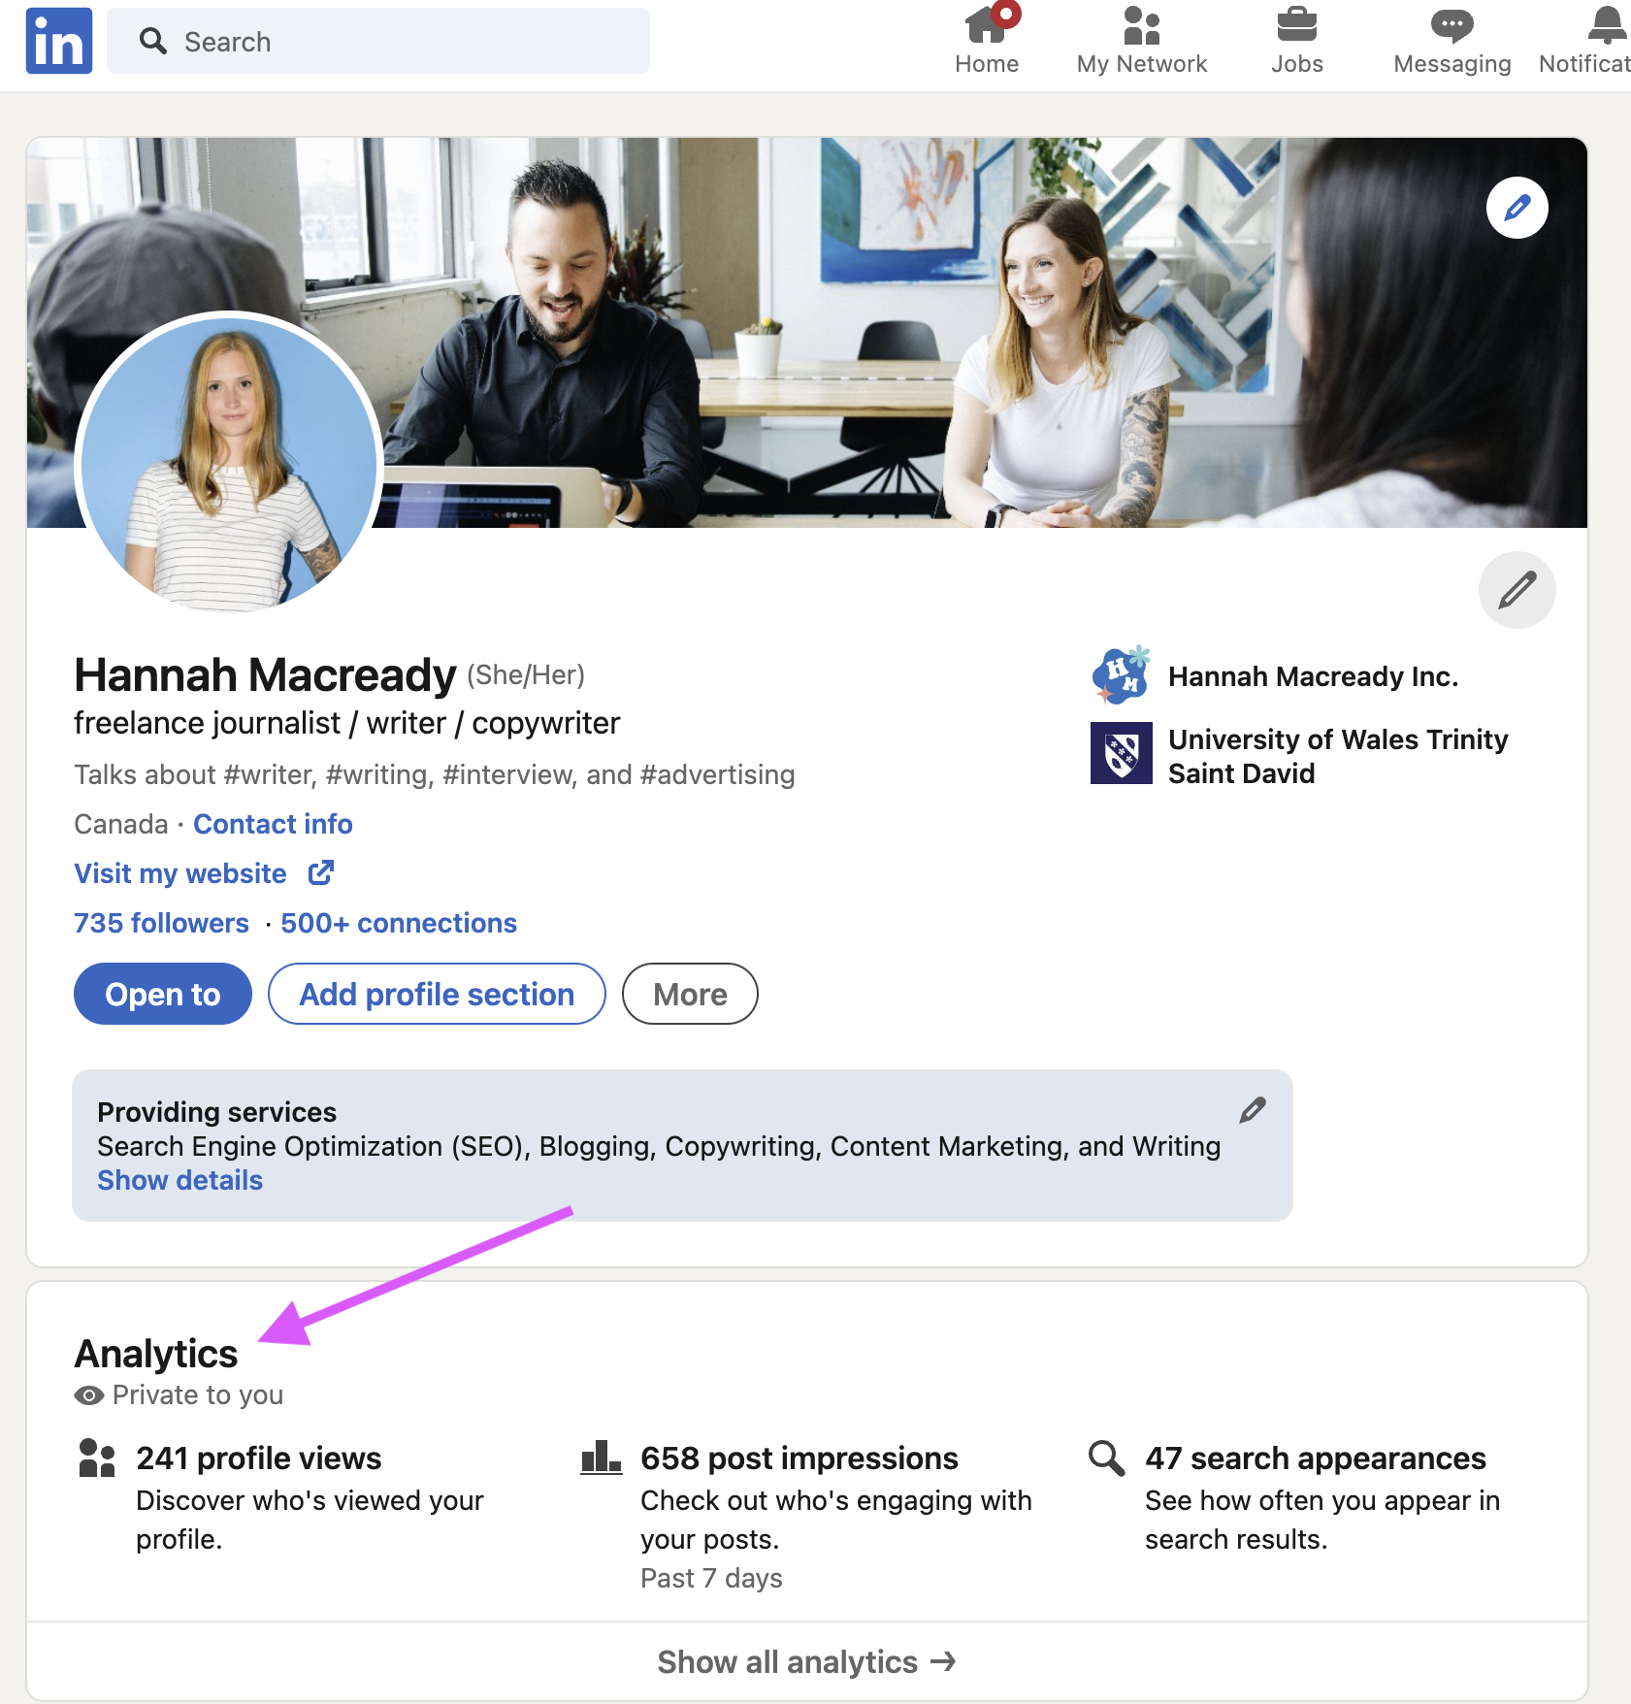Click Add profile section button
The width and height of the screenshot is (1631, 1704).
click(x=437, y=994)
